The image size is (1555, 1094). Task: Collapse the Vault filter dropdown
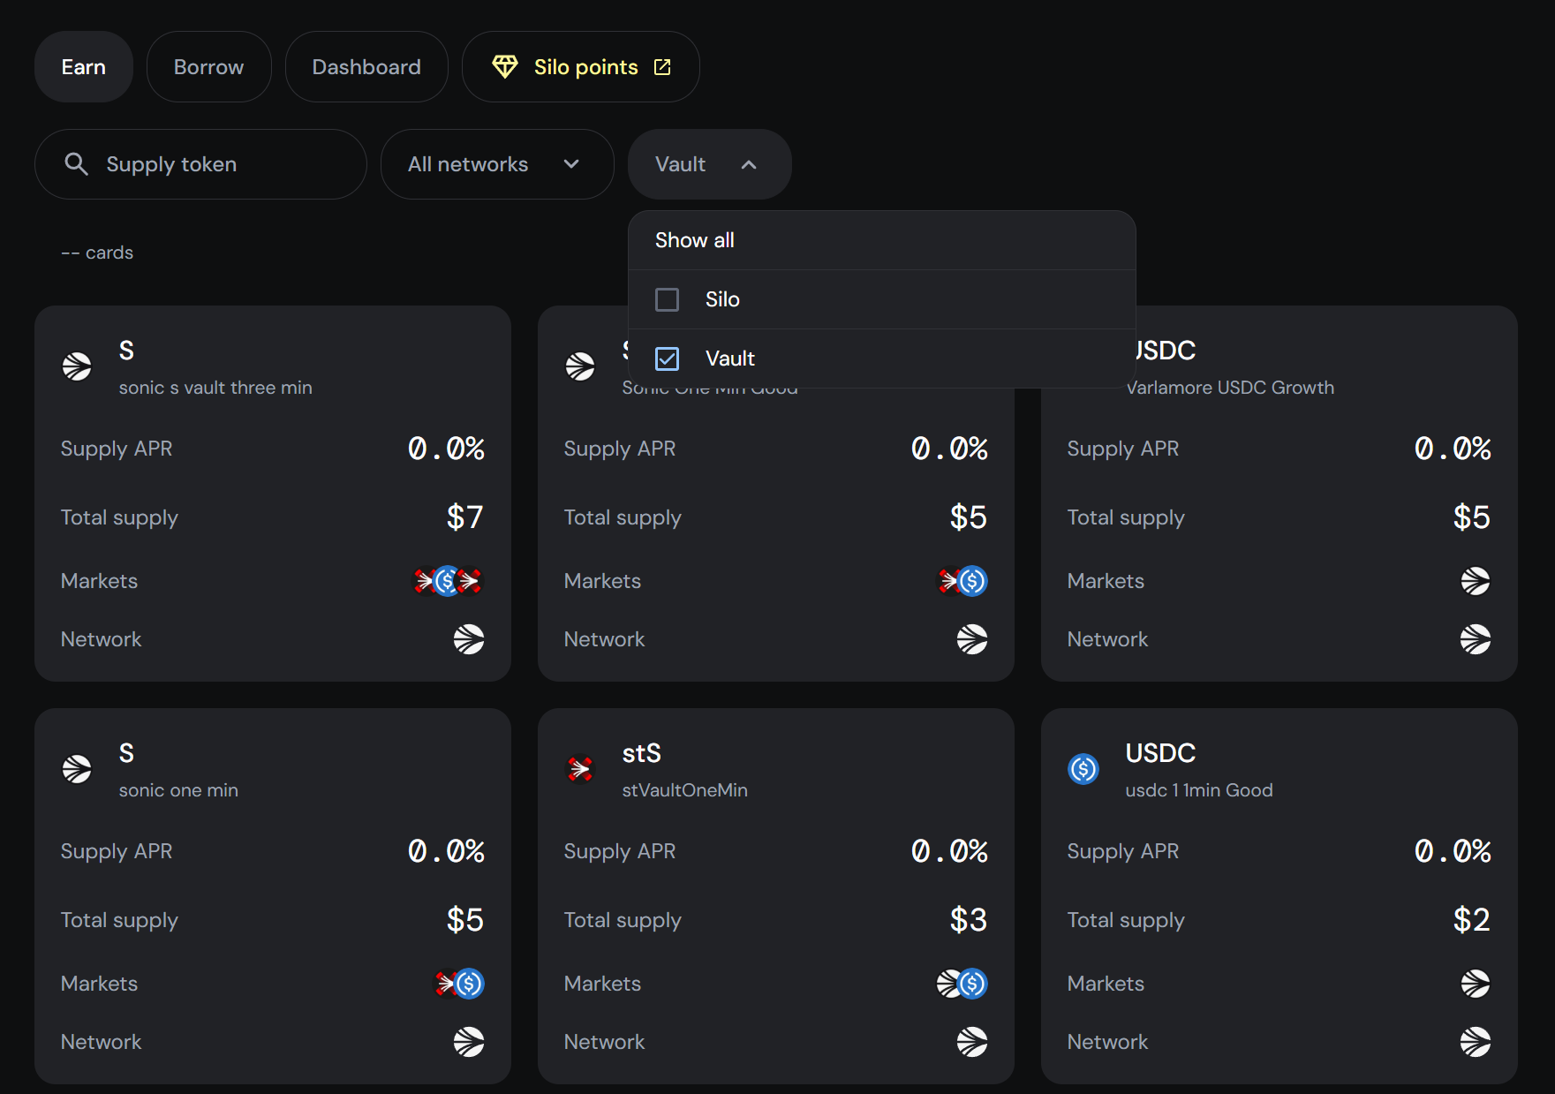[709, 164]
